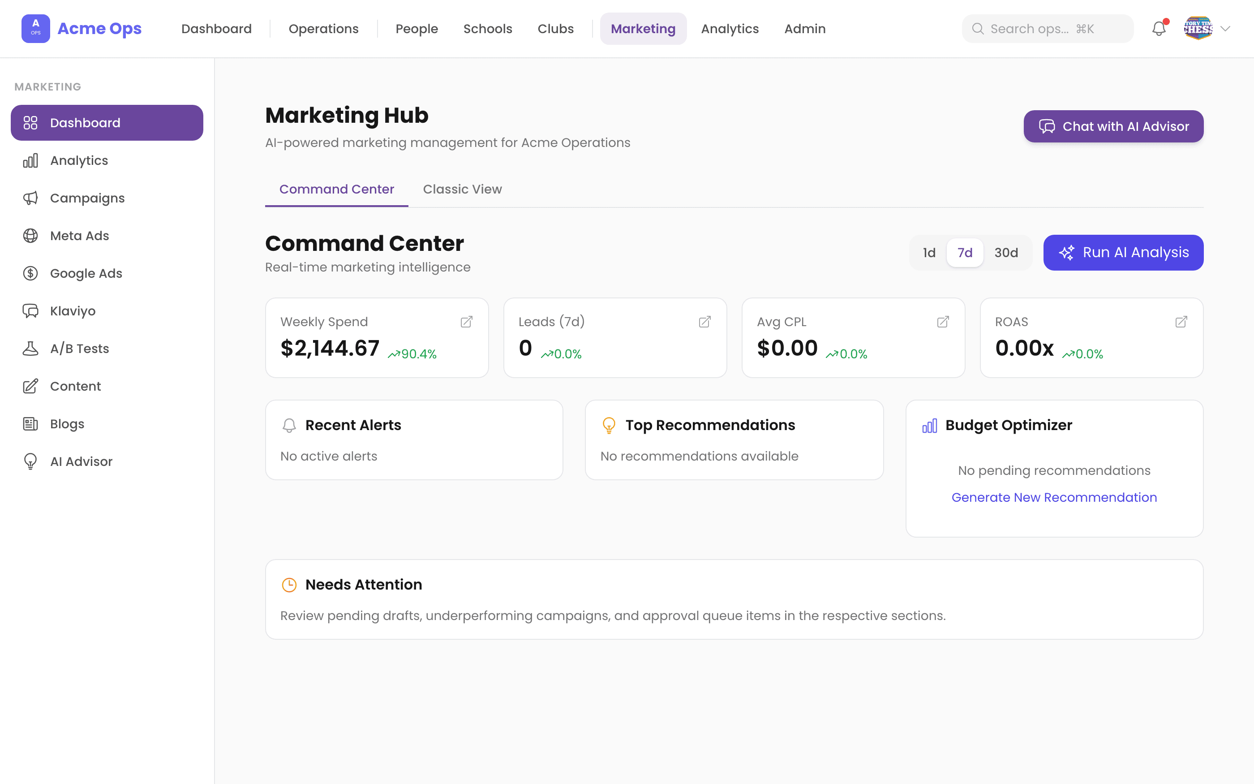
Task: Switch to the 30d time range
Action: (x=1007, y=253)
